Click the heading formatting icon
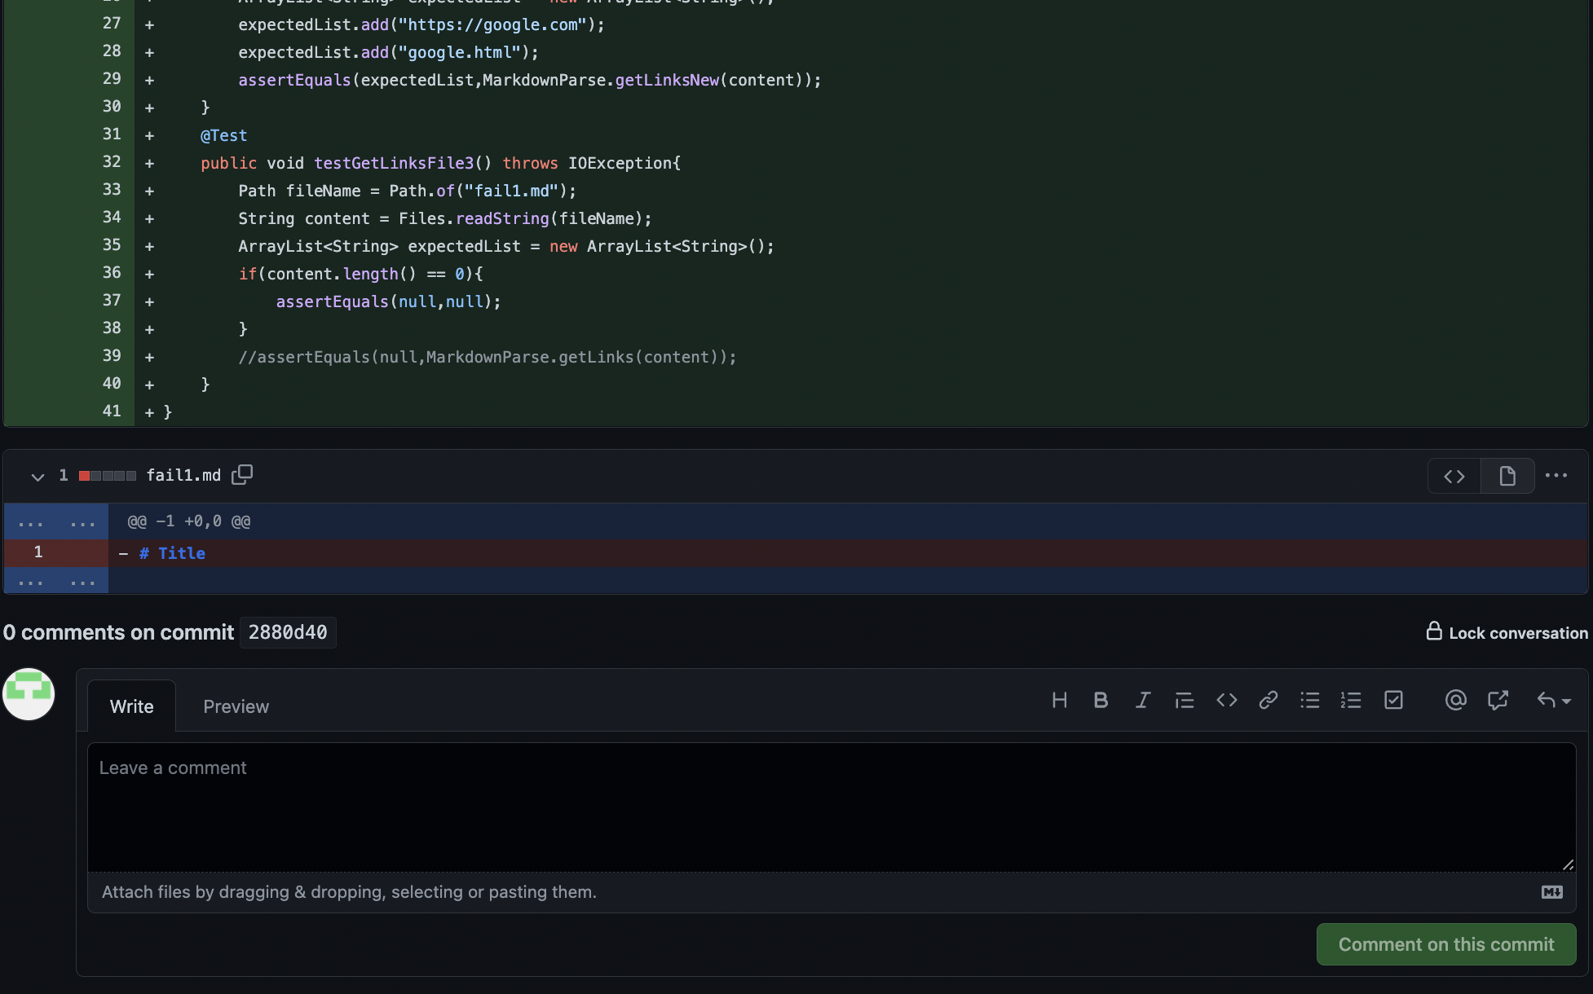Image resolution: width=1593 pixels, height=994 pixels. (x=1059, y=700)
